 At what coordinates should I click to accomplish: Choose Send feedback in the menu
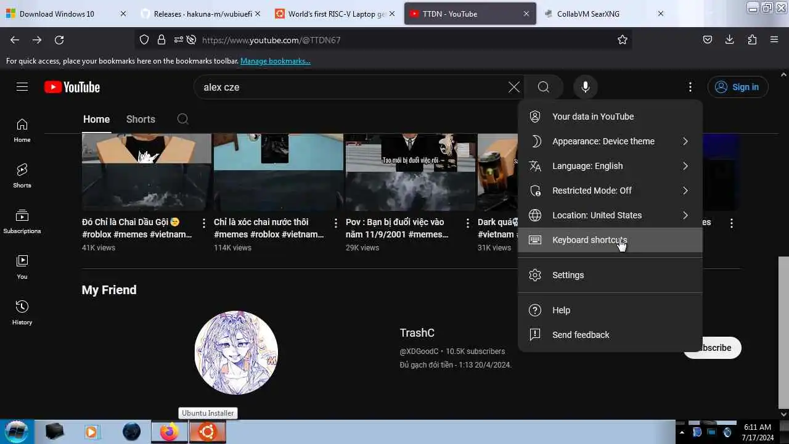(610, 335)
